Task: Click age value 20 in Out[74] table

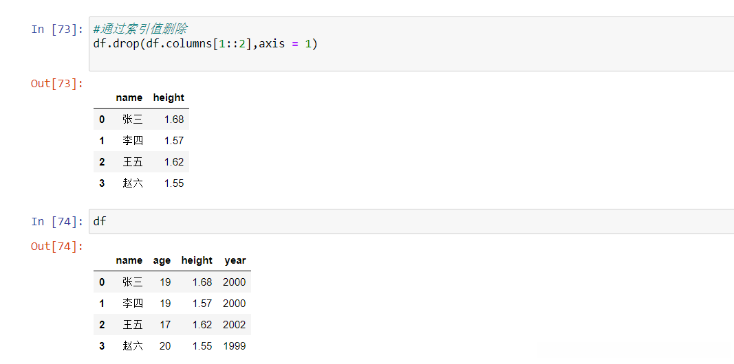Action: tap(164, 346)
